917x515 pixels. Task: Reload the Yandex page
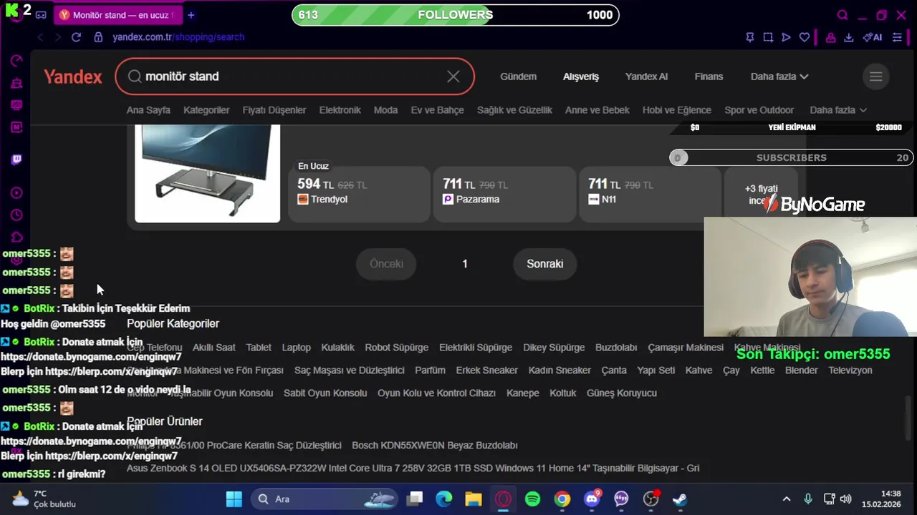tap(76, 36)
